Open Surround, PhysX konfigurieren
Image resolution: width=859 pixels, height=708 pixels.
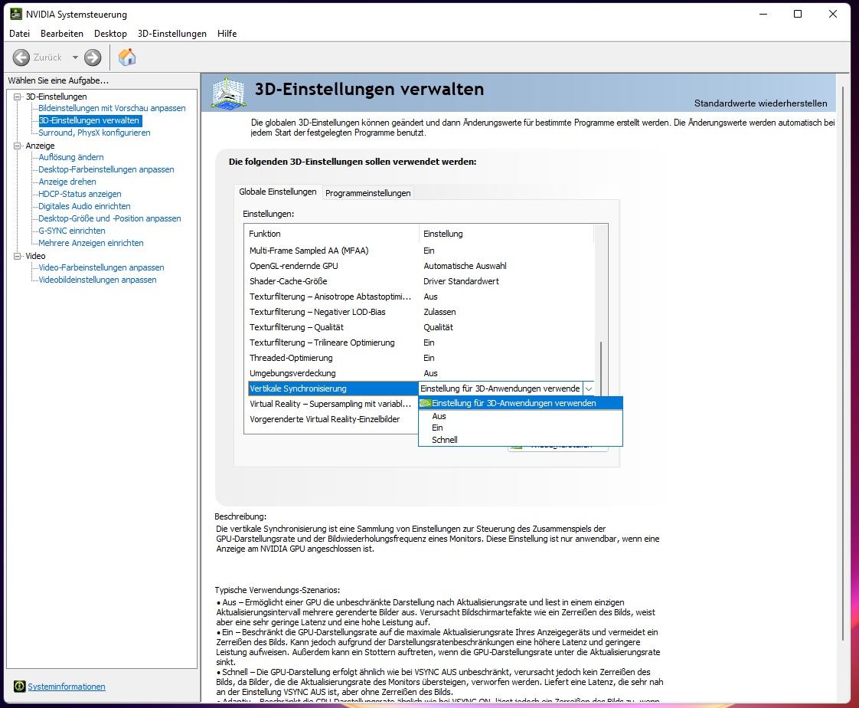point(94,133)
